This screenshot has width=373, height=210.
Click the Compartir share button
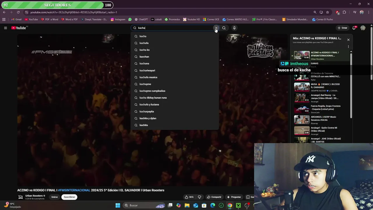tap(214, 197)
